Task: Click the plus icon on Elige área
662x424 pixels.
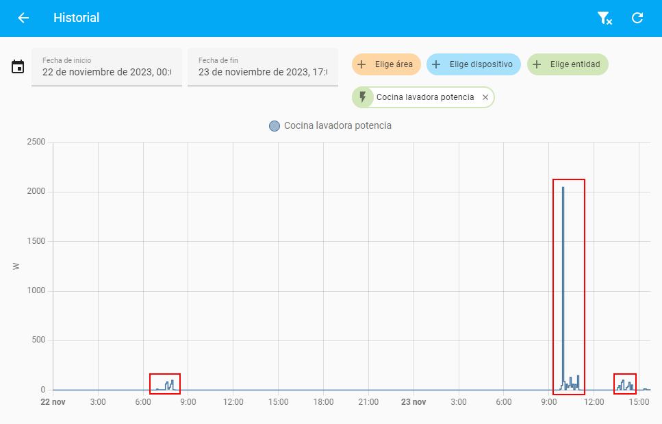Action: tap(362, 64)
